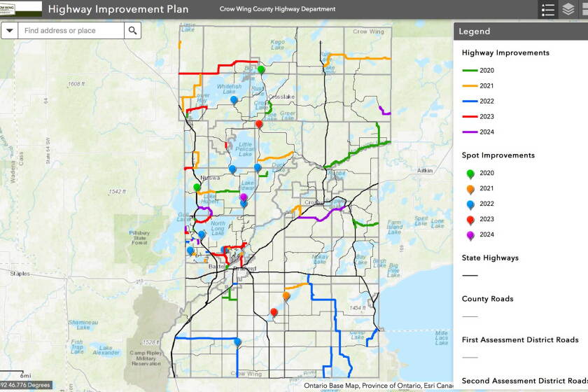Click purple 2024 highway line swatch in legend
This screenshot has height=392, width=588.
click(x=470, y=132)
